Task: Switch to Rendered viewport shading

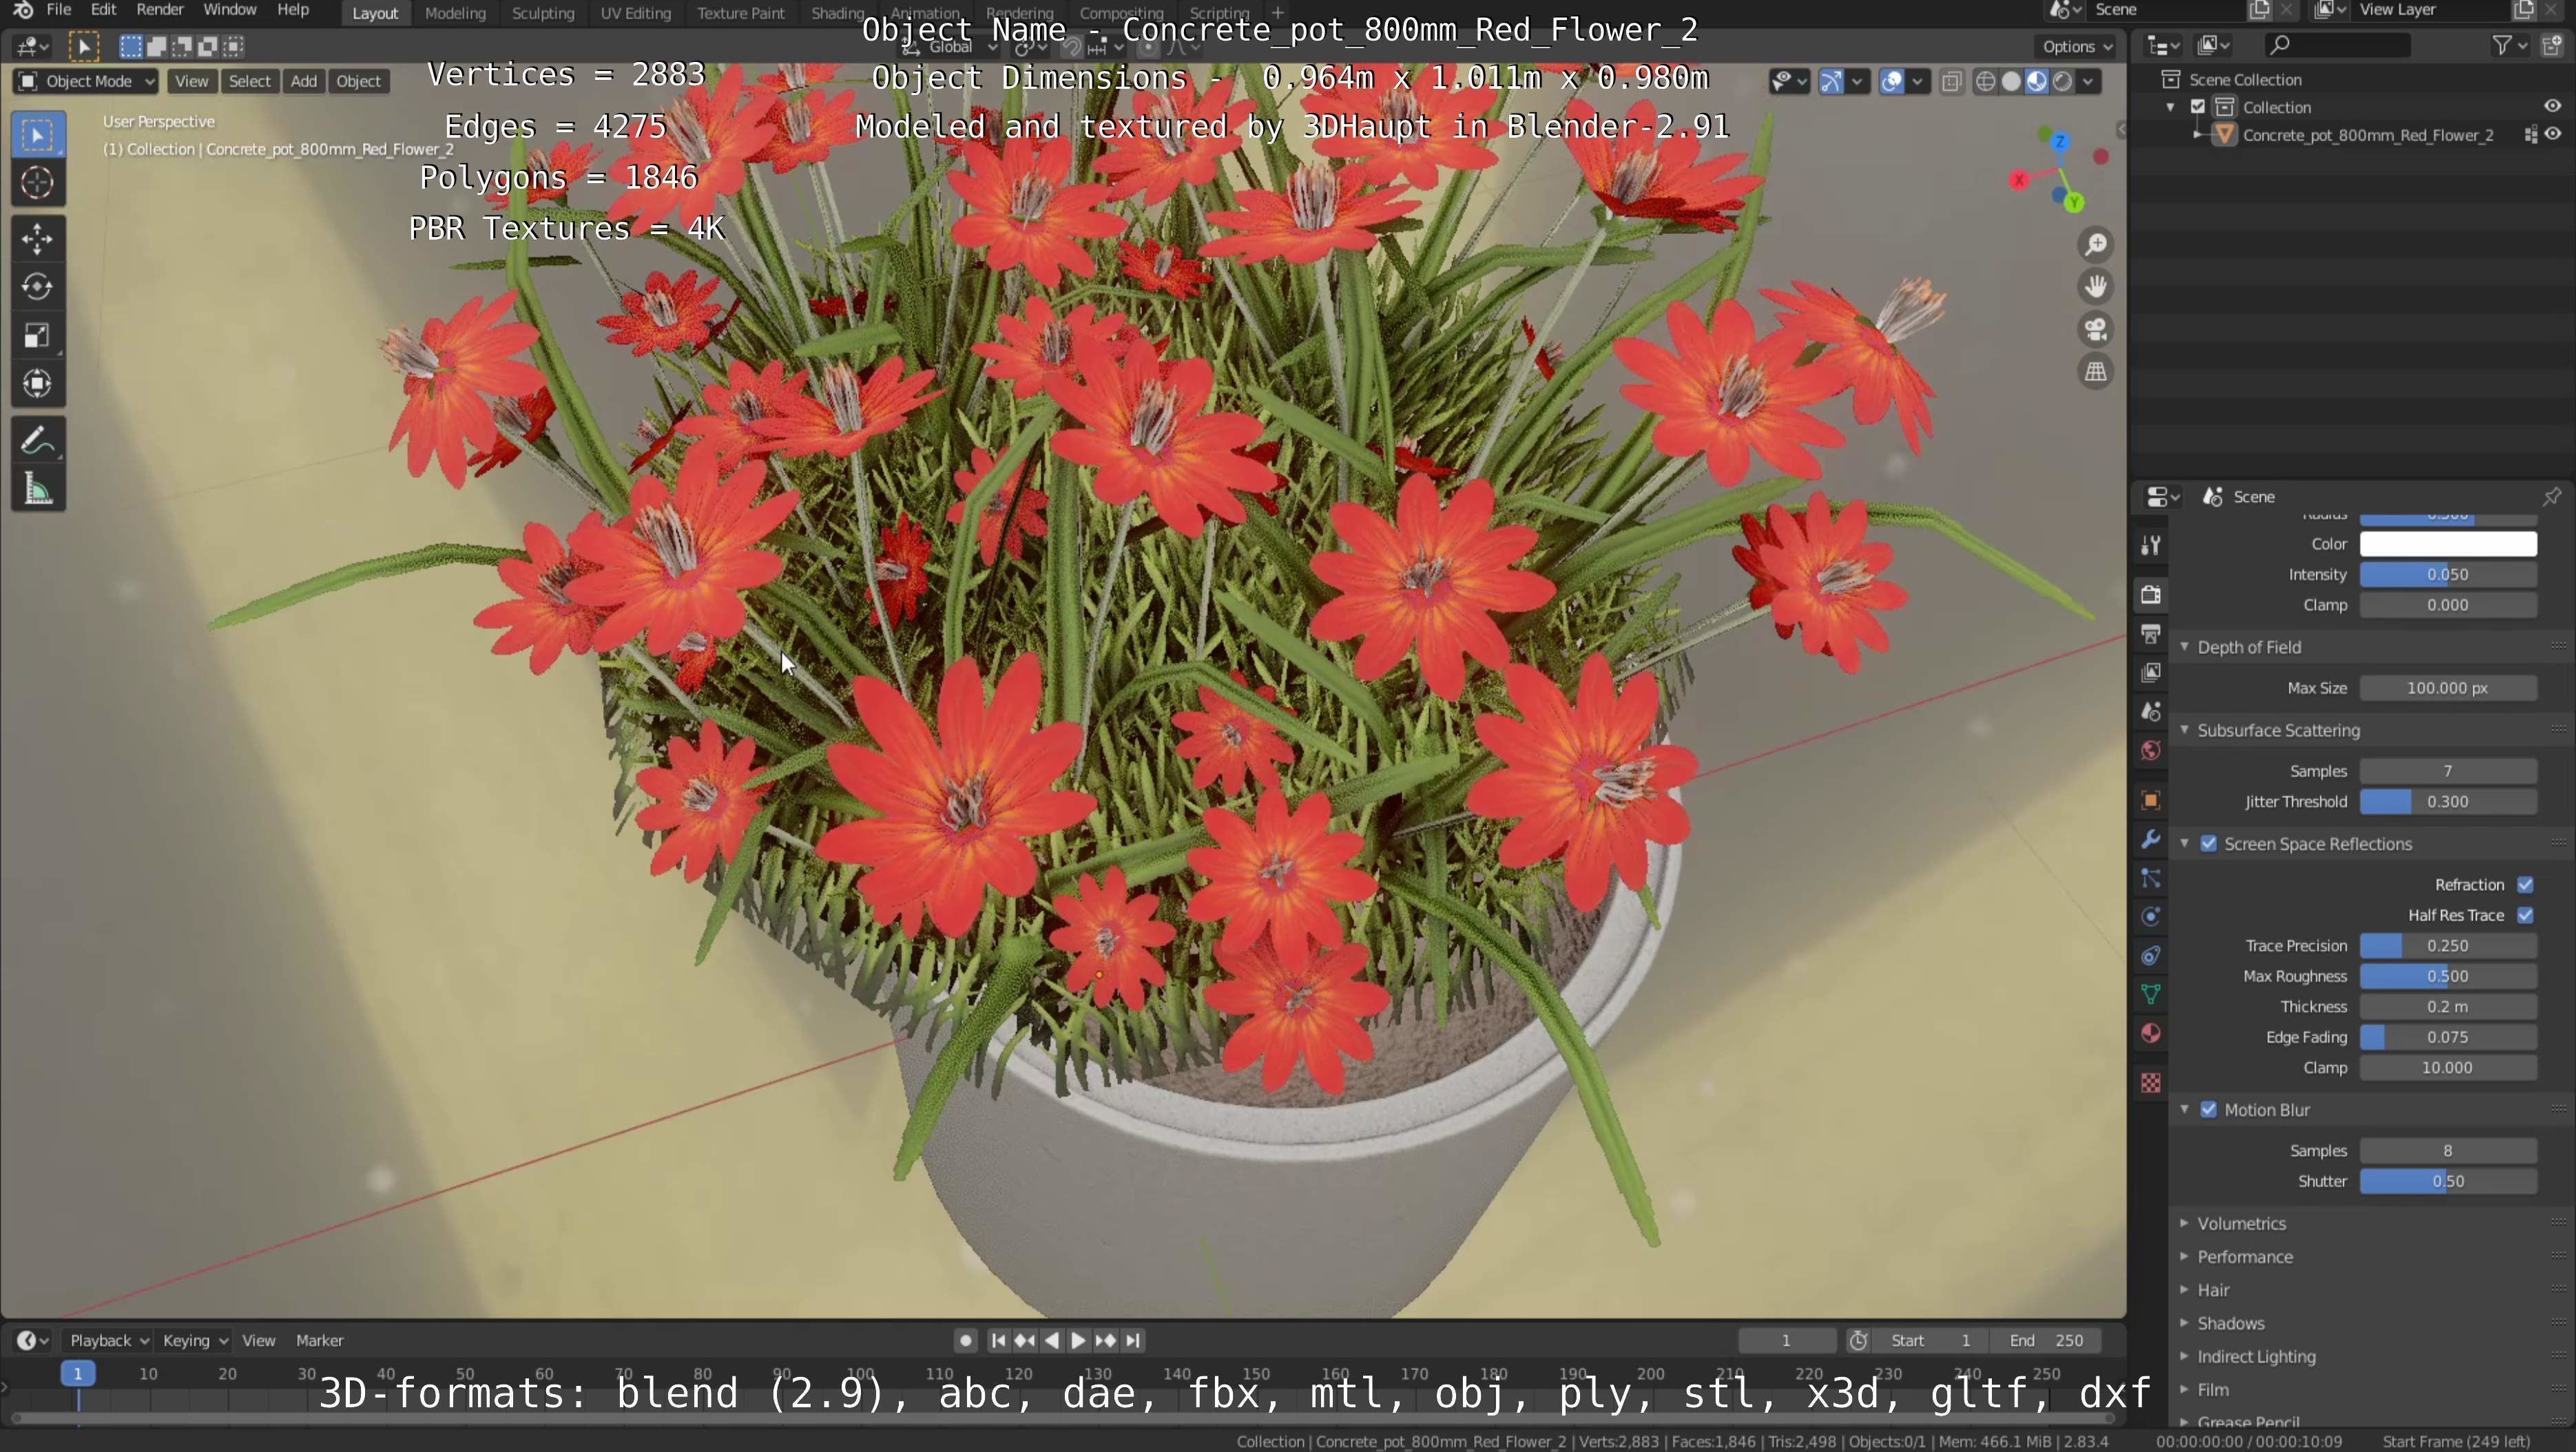Action: 2062,82
